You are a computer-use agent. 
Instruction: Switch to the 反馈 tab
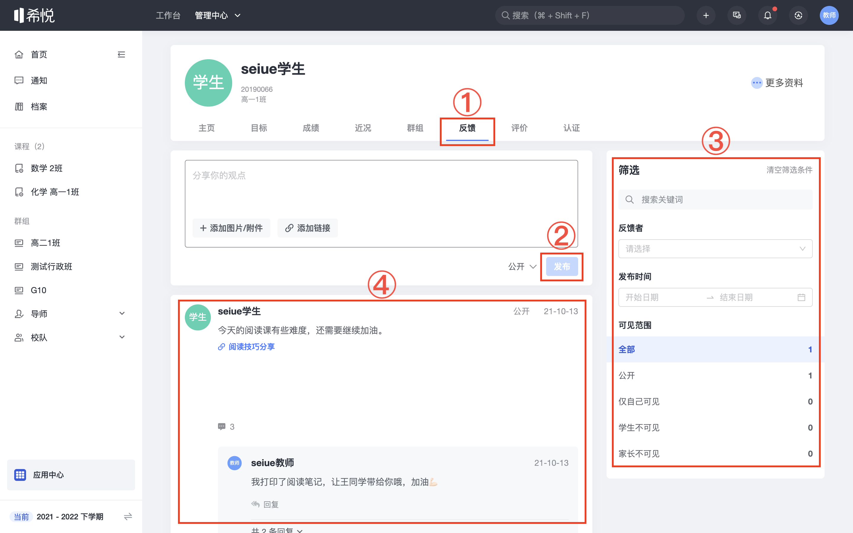[467, 128]
